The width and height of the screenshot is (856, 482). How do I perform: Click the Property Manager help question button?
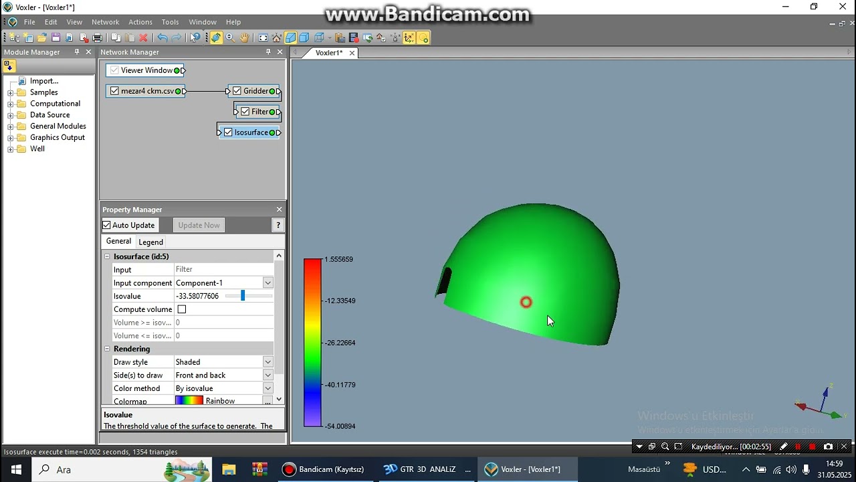[278, 225]
